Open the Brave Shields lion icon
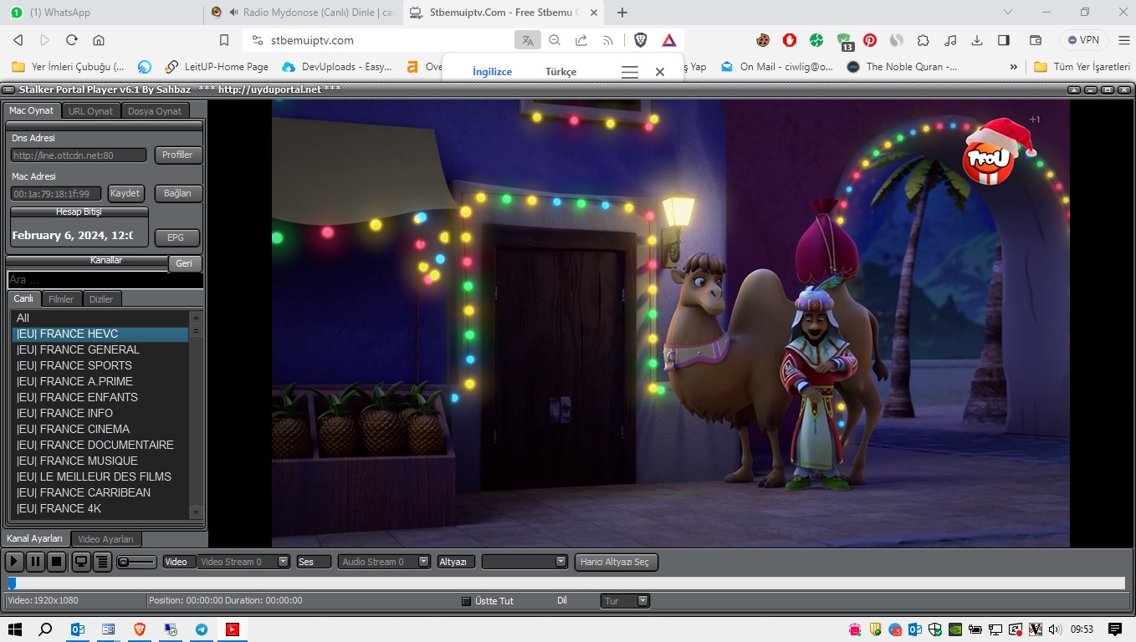Viewport: 1136px width, 642px height. coord(641,40)
